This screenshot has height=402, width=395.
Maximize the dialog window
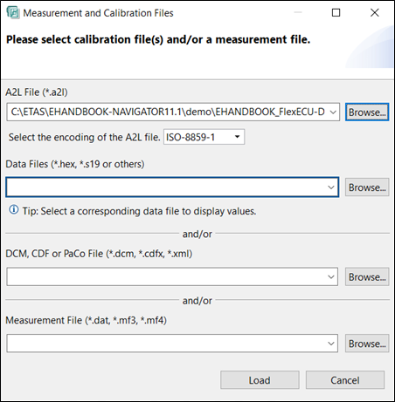click(x=336, y=12)
